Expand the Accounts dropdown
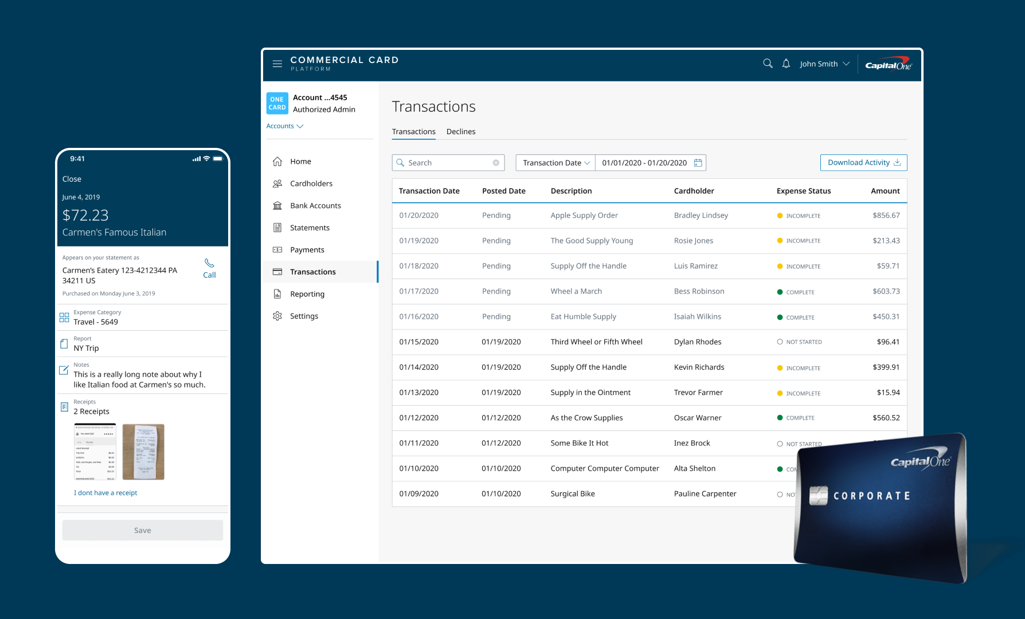The width and height of the screenshot is (1025, 619). (x=284, y=126)
